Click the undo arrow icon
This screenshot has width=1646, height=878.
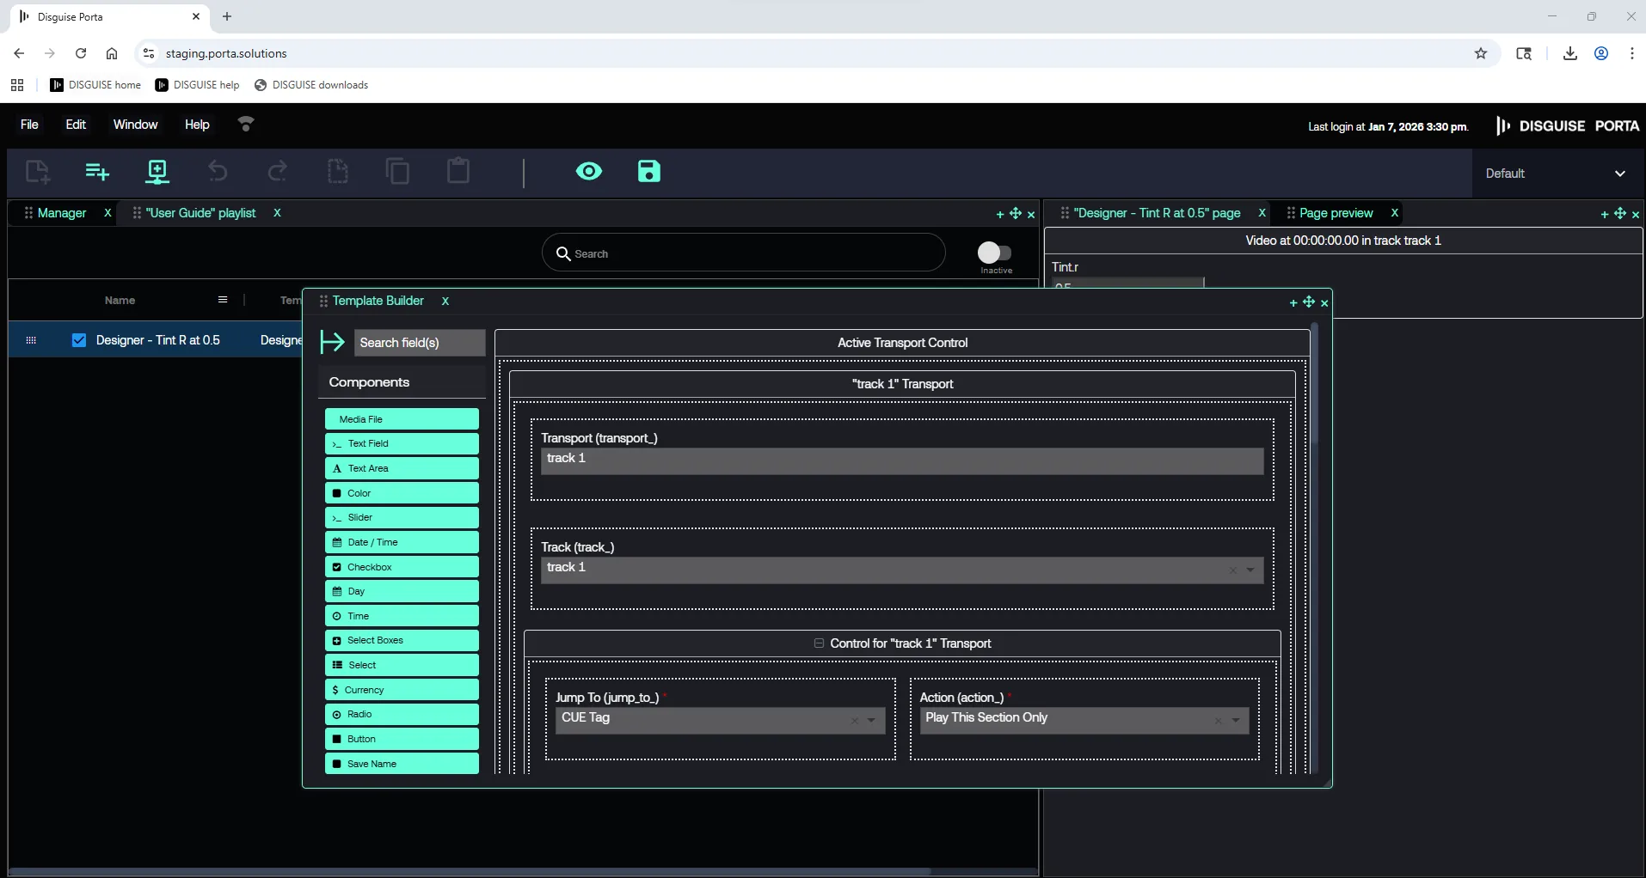tap(218, 172)
